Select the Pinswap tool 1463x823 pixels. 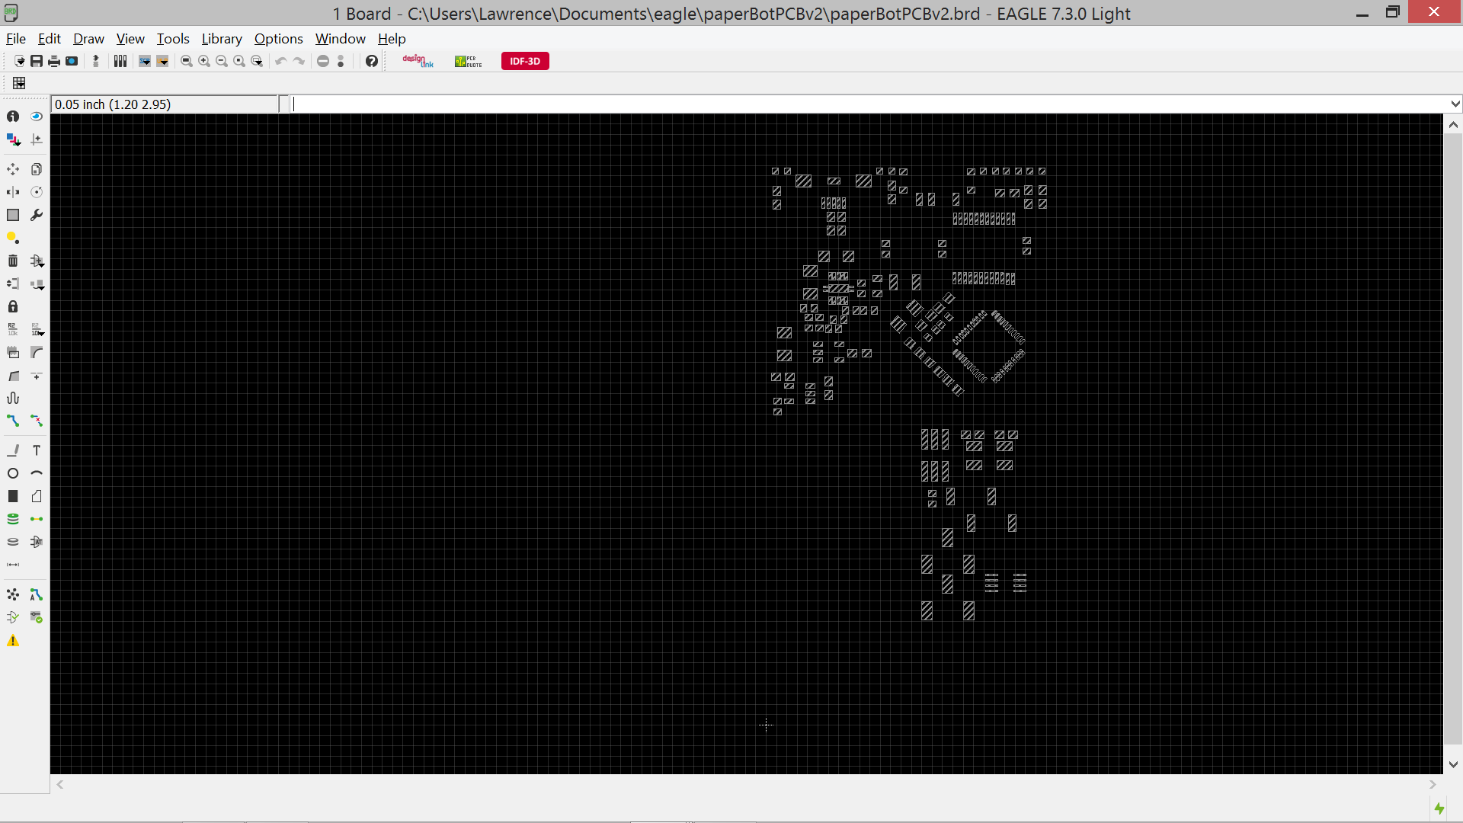13,283
